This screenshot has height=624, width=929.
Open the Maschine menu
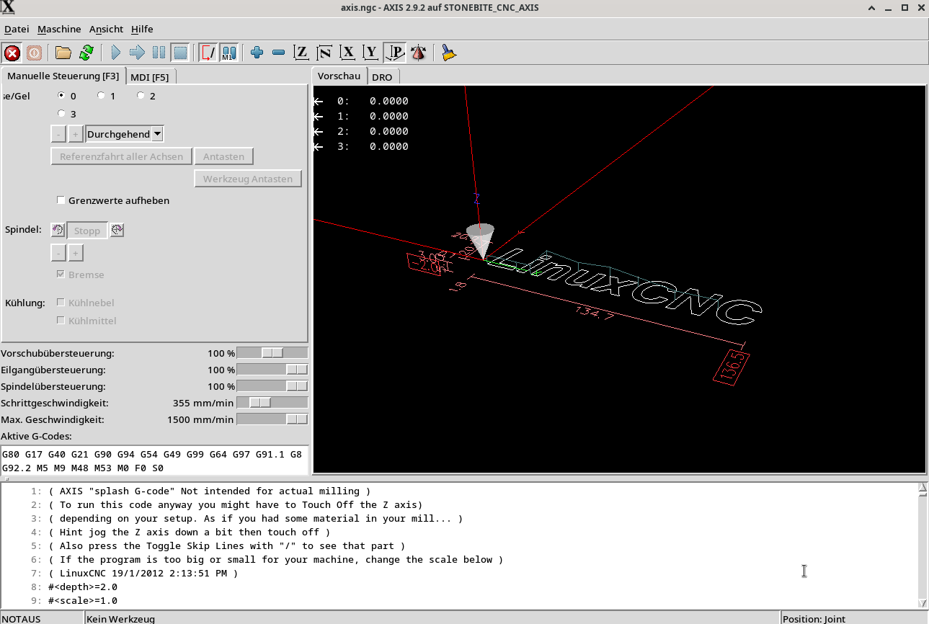[59, 29]
